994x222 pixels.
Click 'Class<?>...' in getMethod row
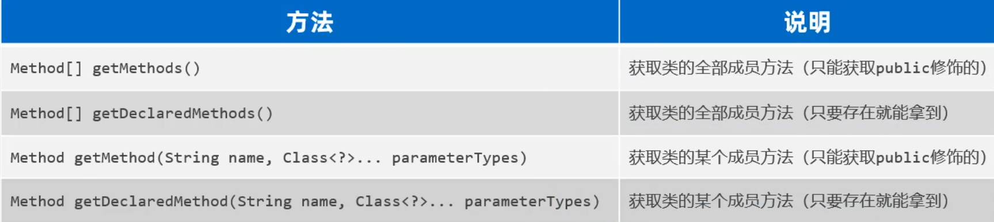coord(332,158)
